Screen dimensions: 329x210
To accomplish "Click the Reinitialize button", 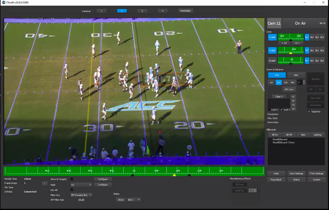I will coord(185,11).
